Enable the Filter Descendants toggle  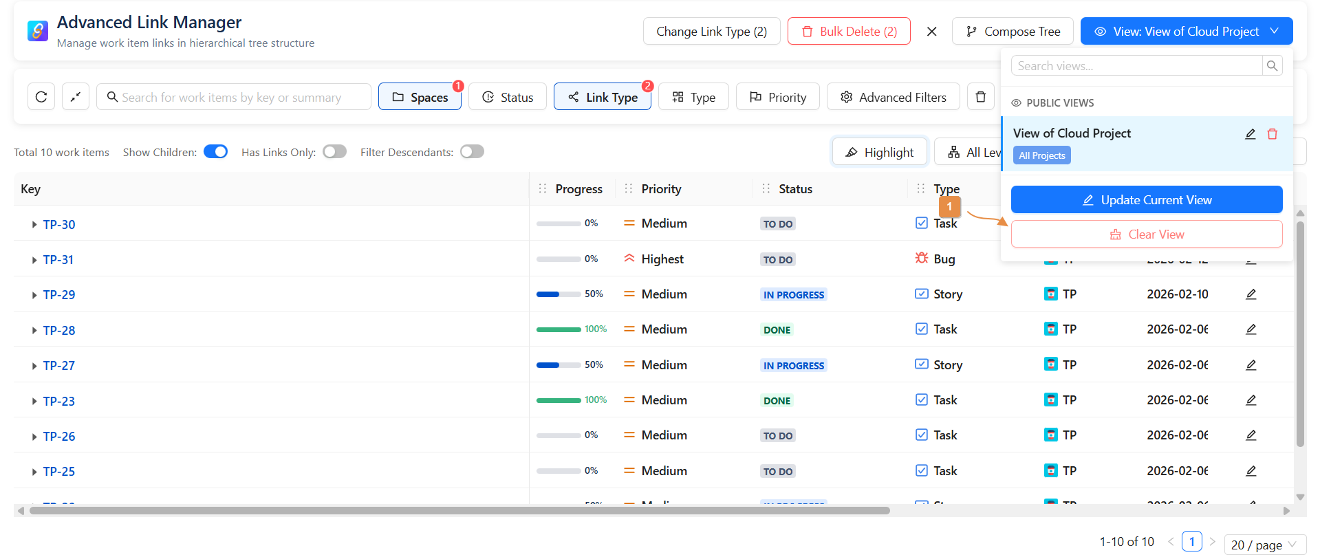pyautogui.click(x=472, y=152)
